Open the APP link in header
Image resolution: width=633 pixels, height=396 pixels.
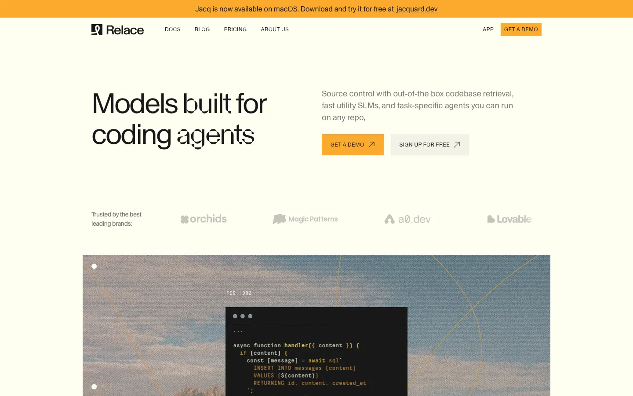488,29
